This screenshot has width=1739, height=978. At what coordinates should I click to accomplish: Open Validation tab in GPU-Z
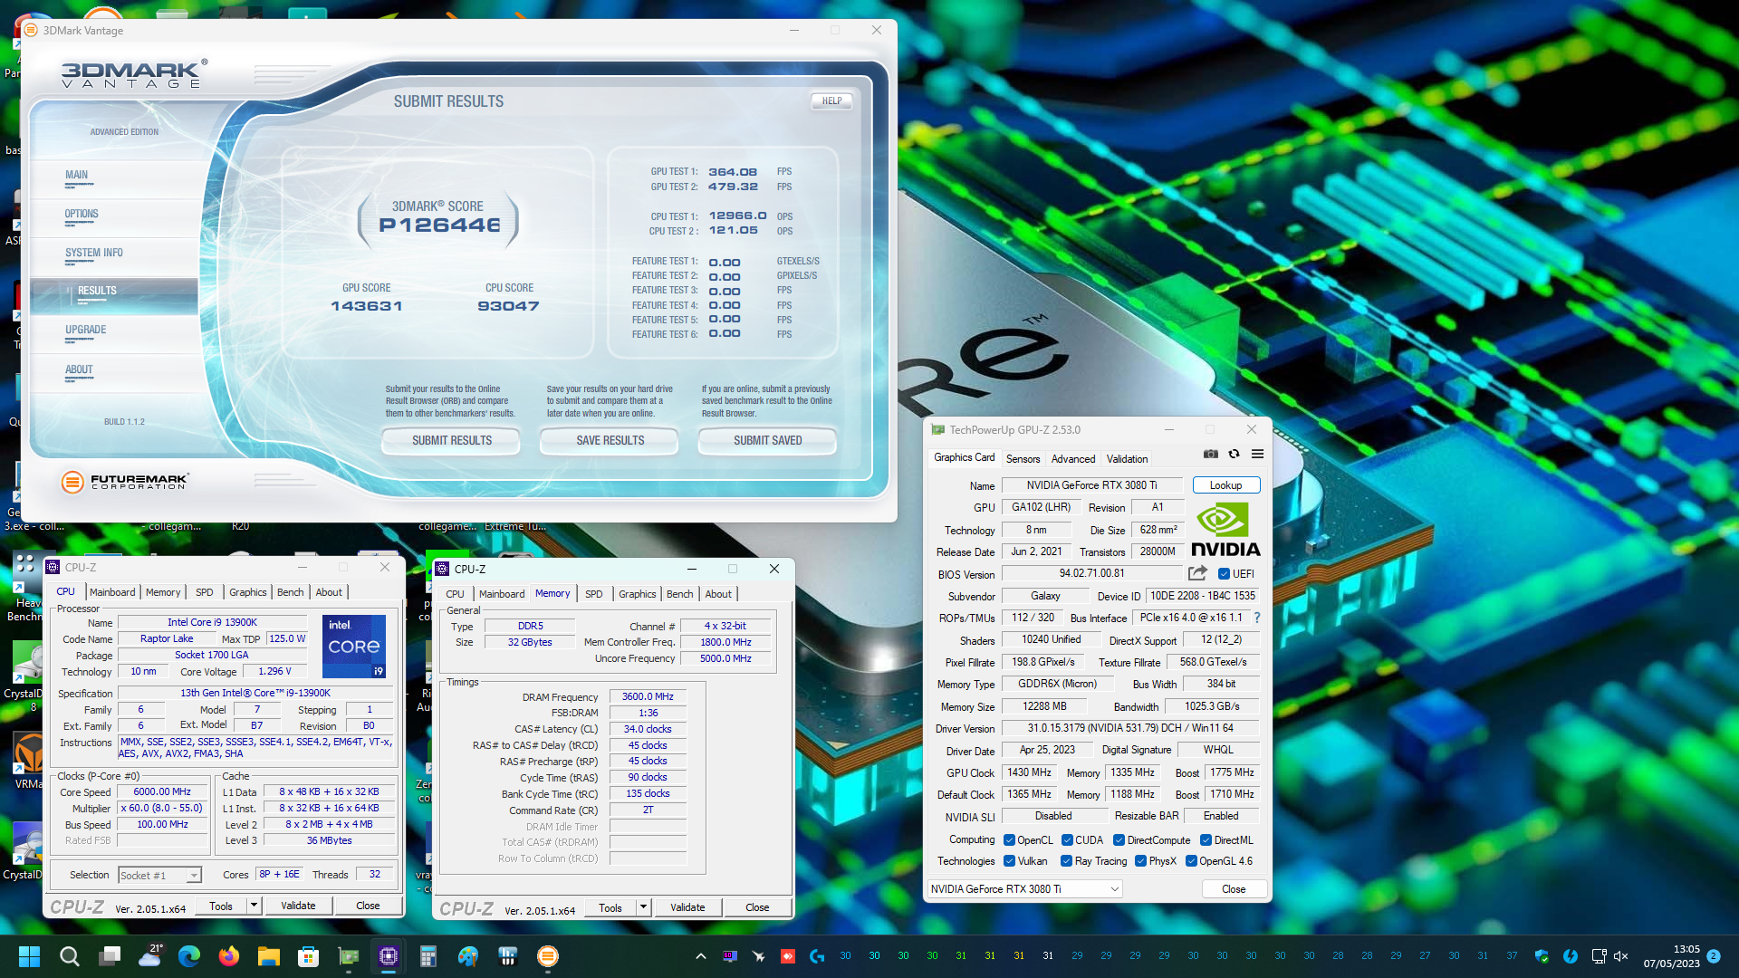point(1127,458)
